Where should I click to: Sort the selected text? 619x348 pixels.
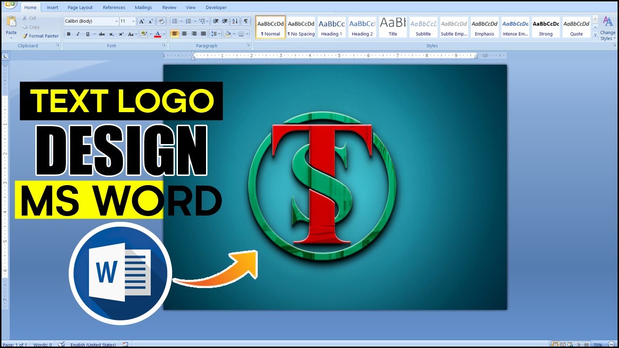click(x=235, y=21)
